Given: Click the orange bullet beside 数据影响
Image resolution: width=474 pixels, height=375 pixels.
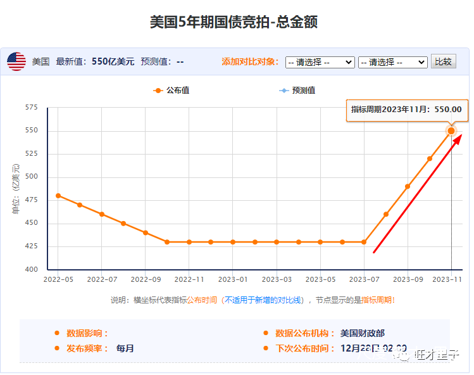Looking at the screenshot, I should (x=57, y=333).
